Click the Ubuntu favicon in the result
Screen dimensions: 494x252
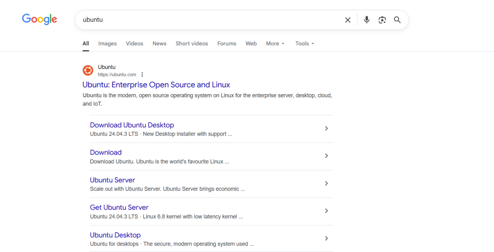88,70
